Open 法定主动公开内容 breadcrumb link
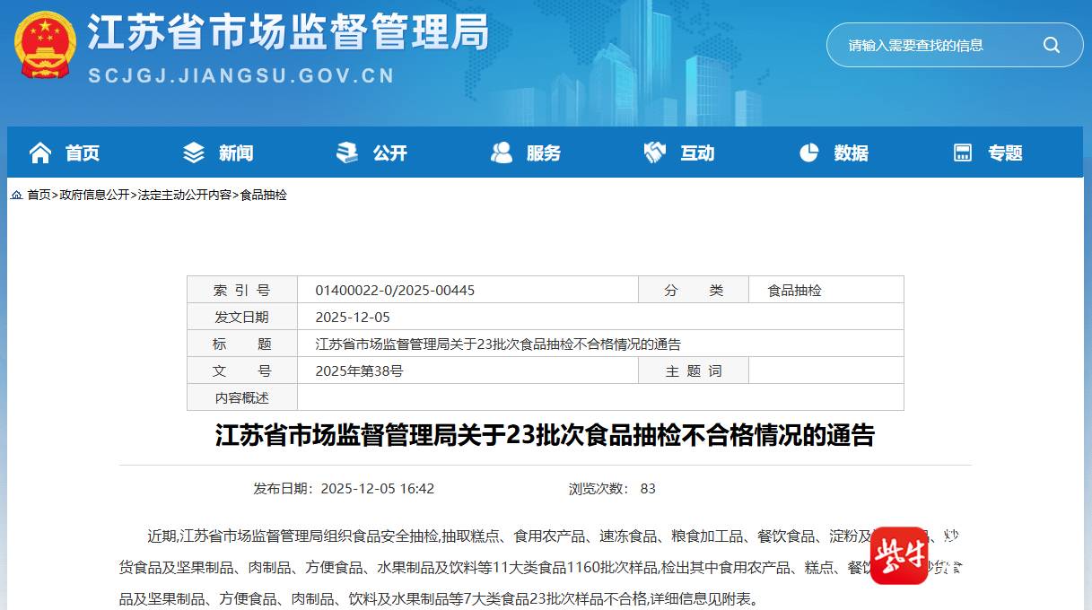The width and height of the screenshot is (1092, 610). [x=184, y=195]
